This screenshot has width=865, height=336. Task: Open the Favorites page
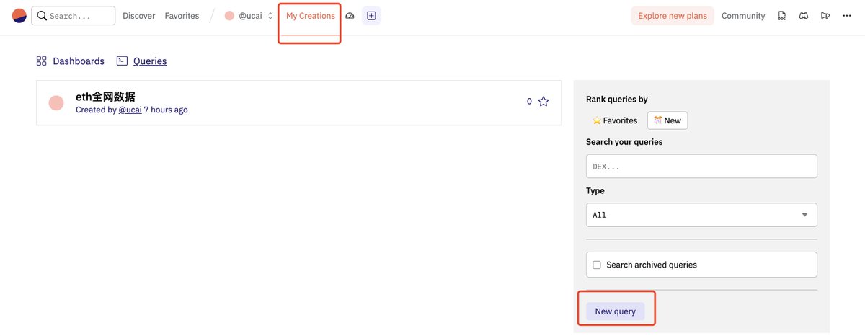pos(182,16)
